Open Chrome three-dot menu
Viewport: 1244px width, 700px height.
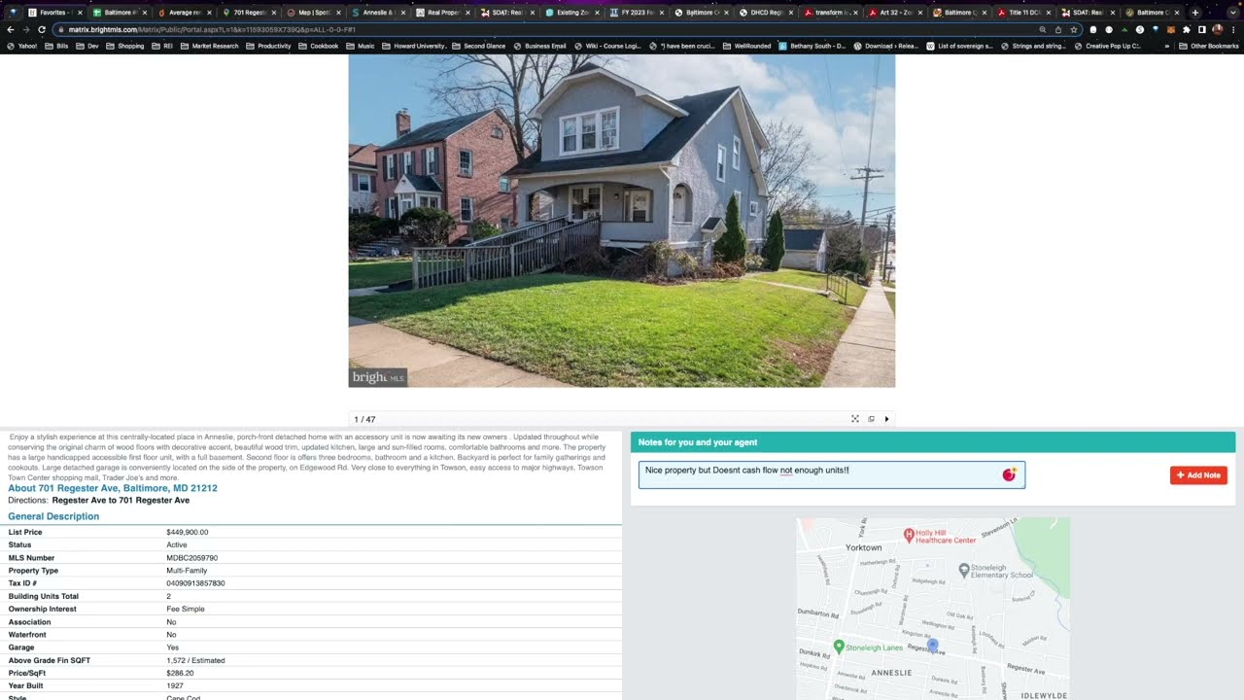(x=1233, y=29)
